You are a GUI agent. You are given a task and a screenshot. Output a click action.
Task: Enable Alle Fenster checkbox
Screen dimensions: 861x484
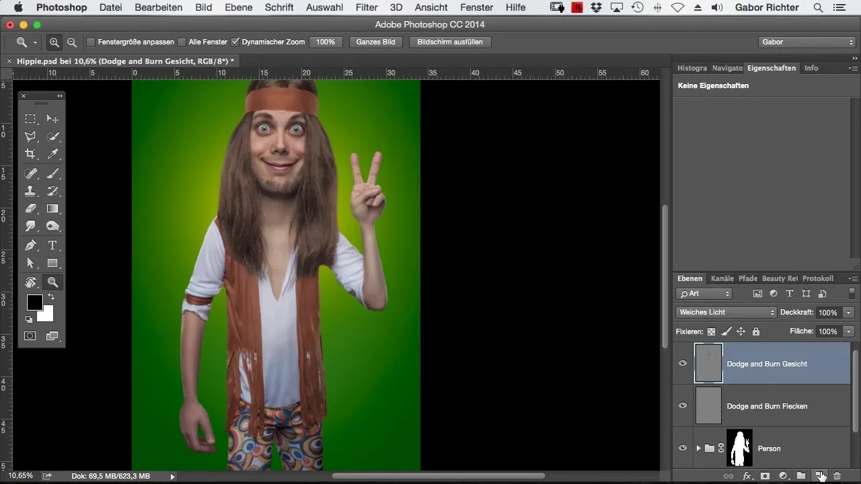182,42
